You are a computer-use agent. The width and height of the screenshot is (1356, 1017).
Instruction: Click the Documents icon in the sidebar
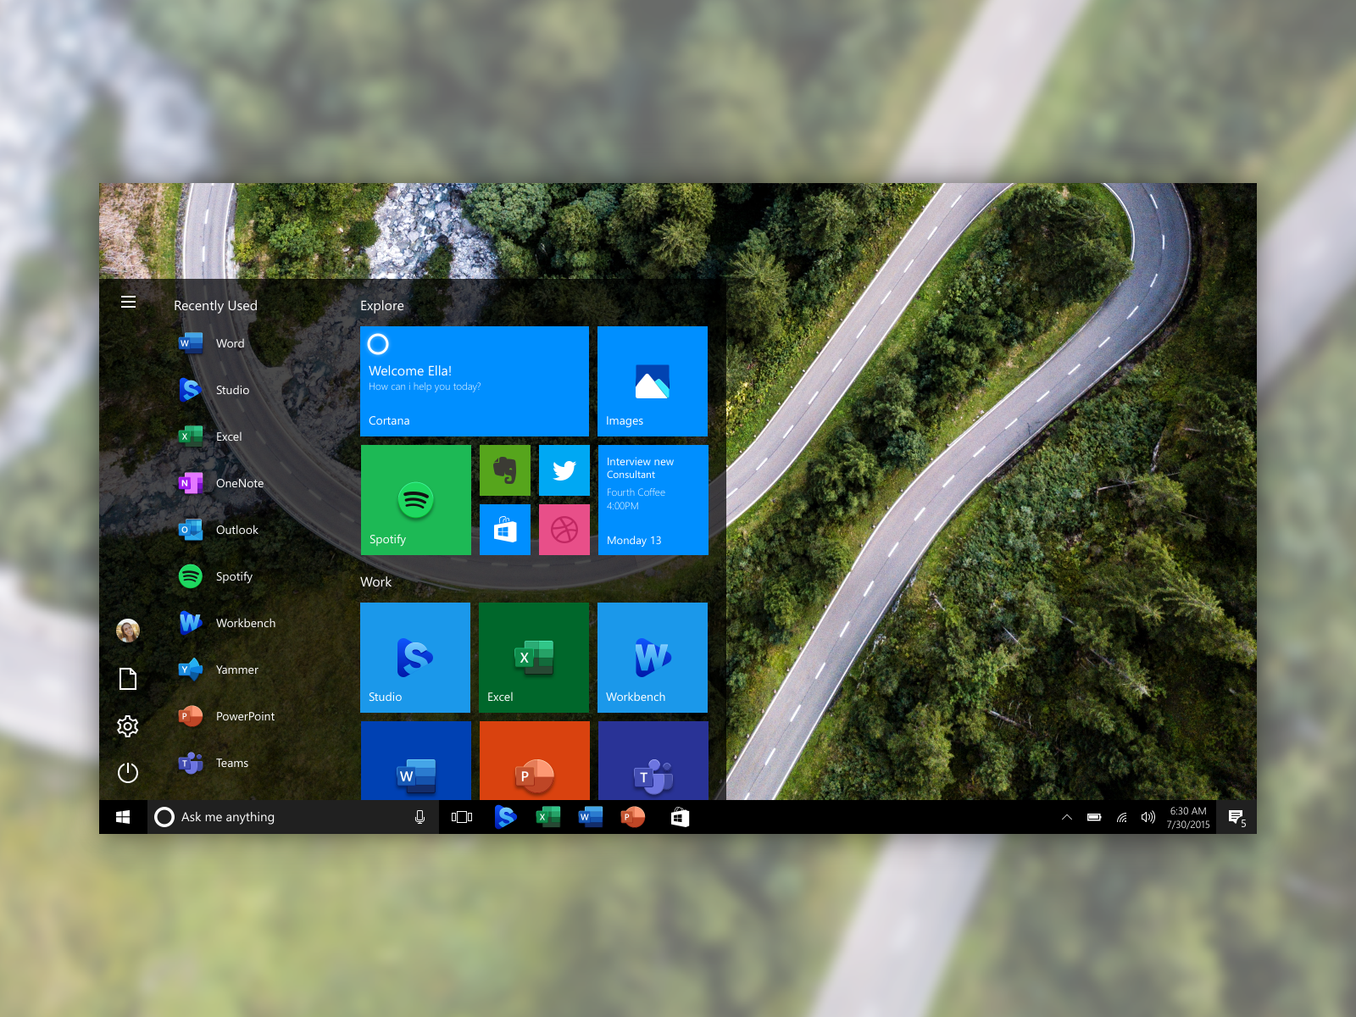pyautogui.click(x=128, y=678)
